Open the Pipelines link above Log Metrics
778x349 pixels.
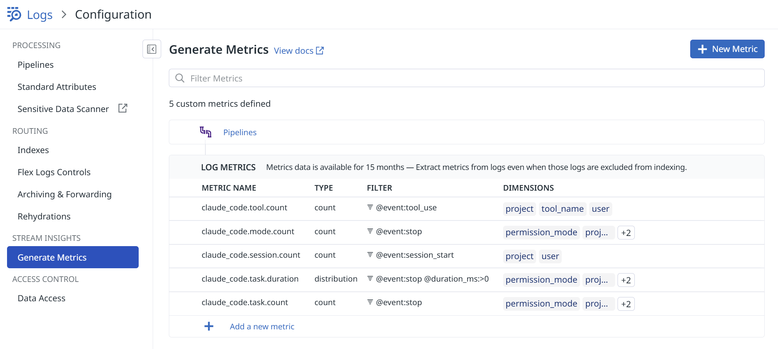[x=240, y=132]
